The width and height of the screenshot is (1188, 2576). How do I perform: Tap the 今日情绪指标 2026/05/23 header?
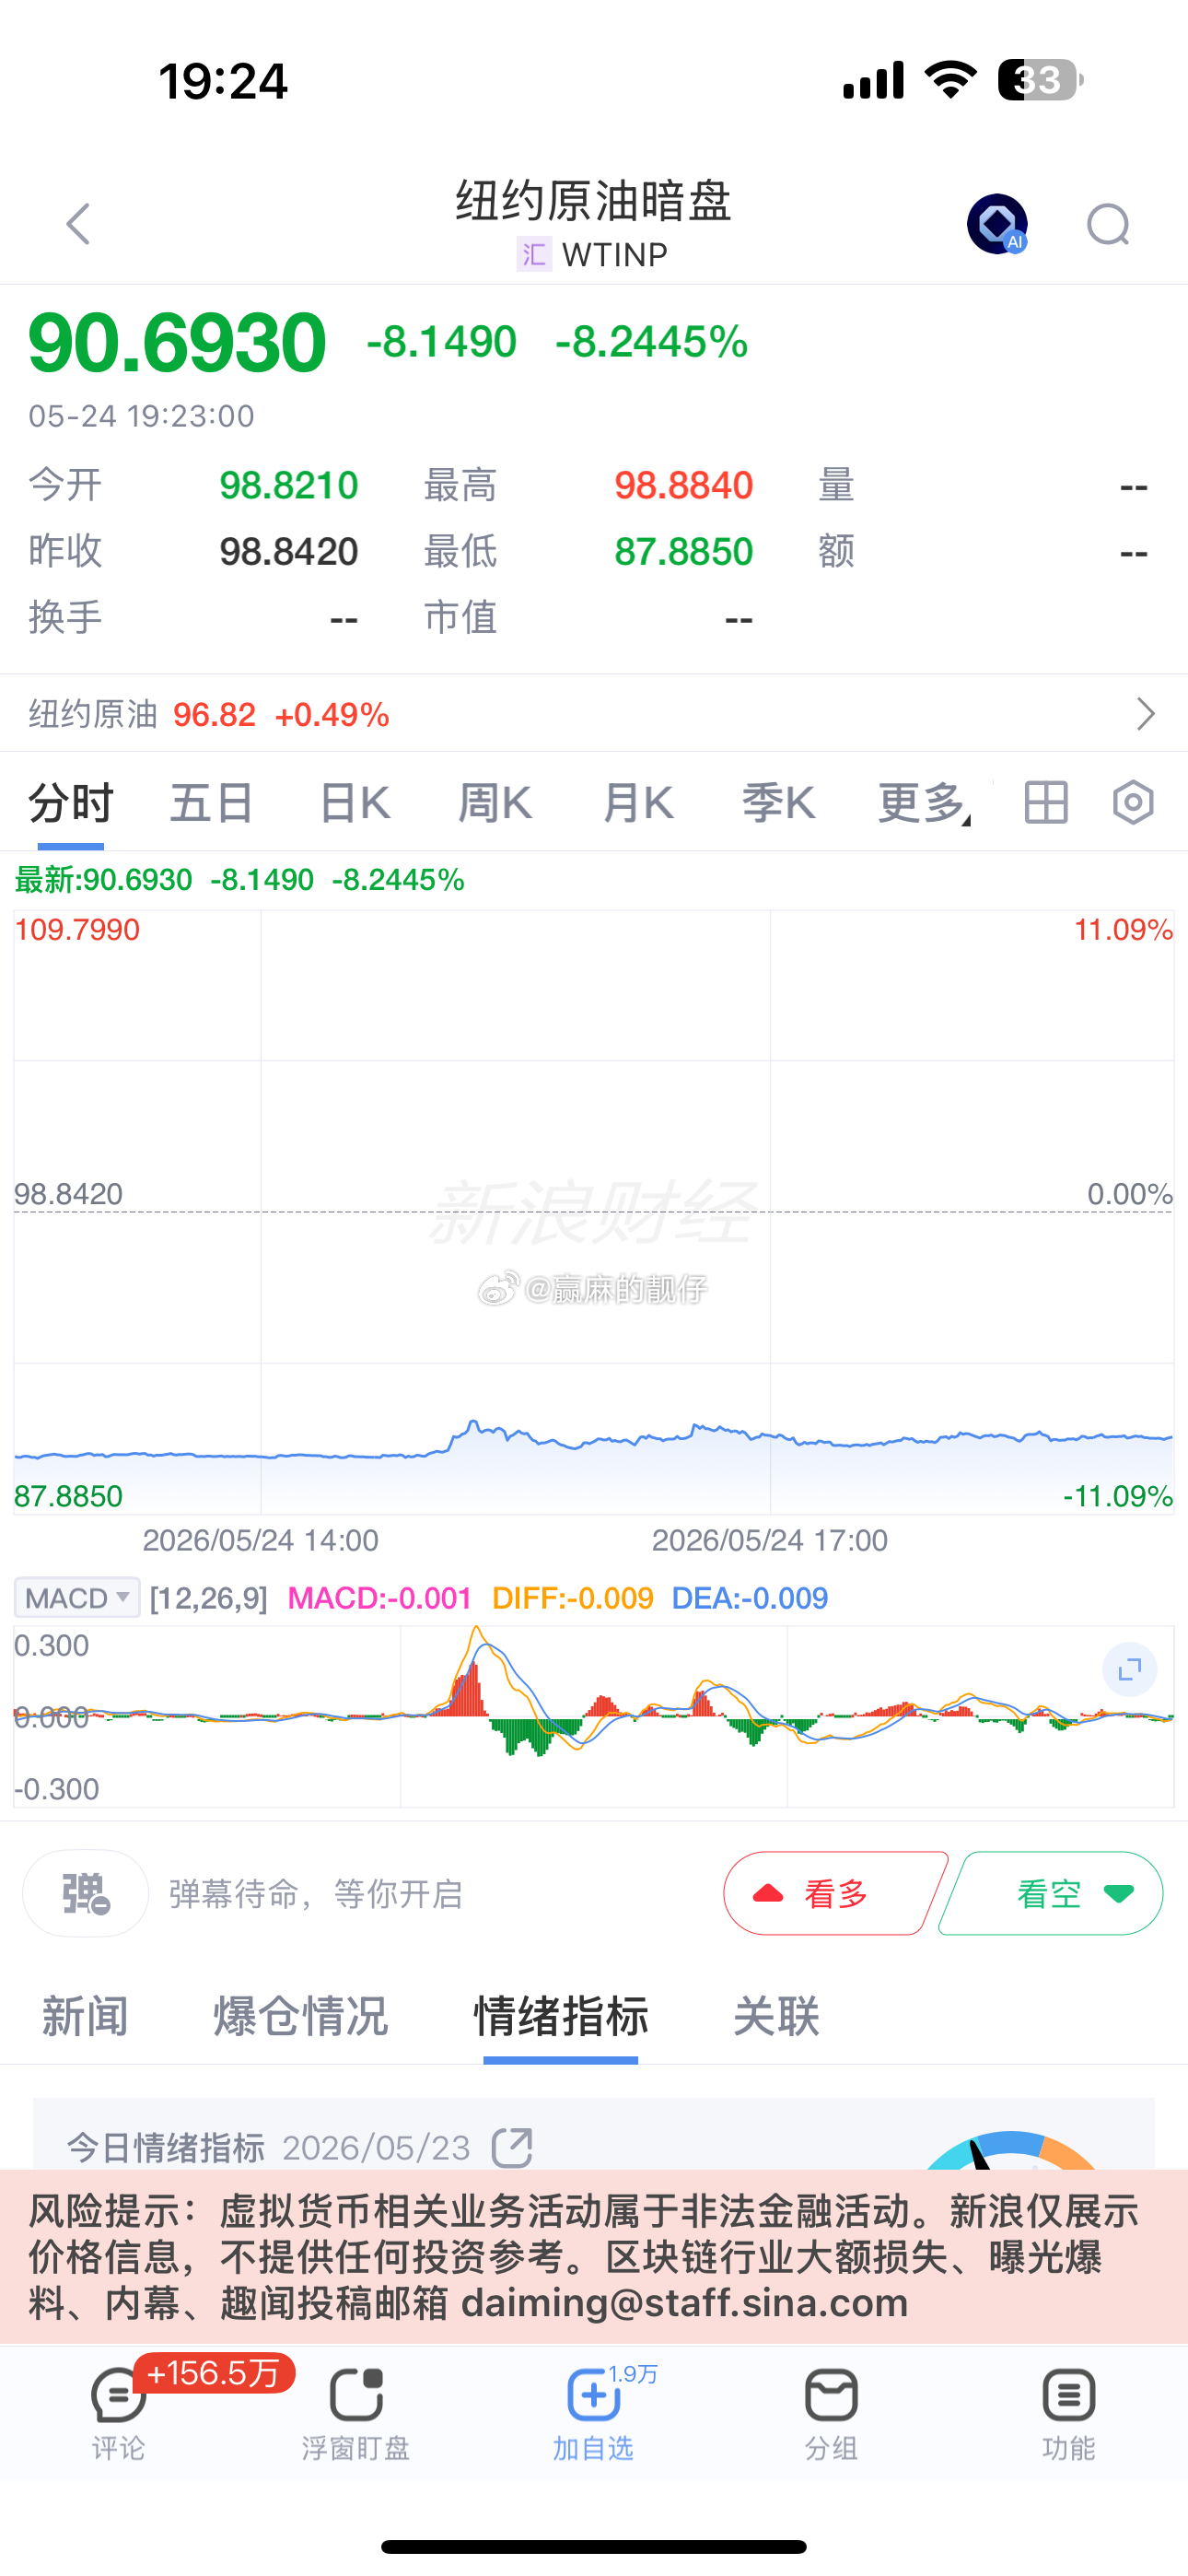click(x=268, y=2147)
